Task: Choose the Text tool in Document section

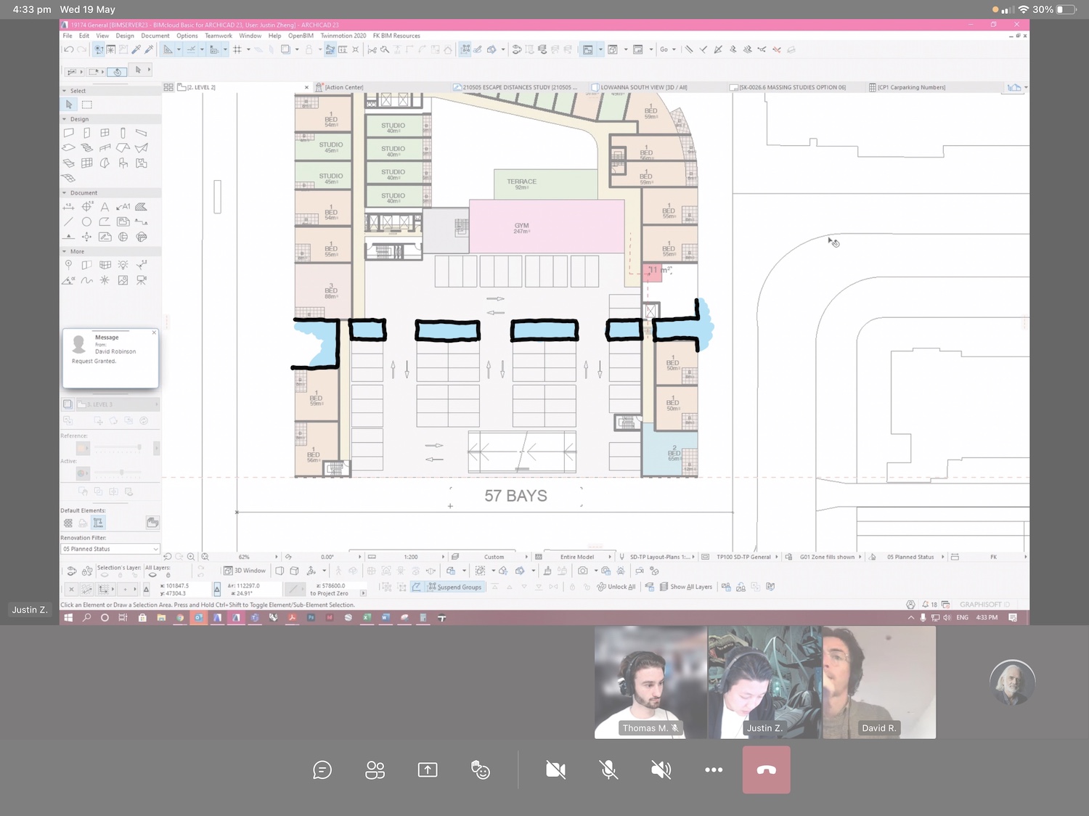Action: point(105,207)
